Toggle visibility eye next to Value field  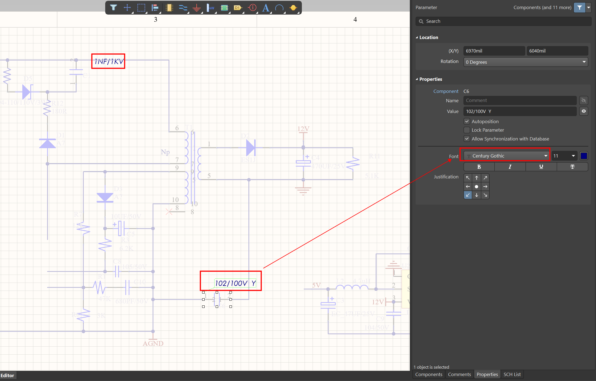pyautogui.click(x=584, y=111)
